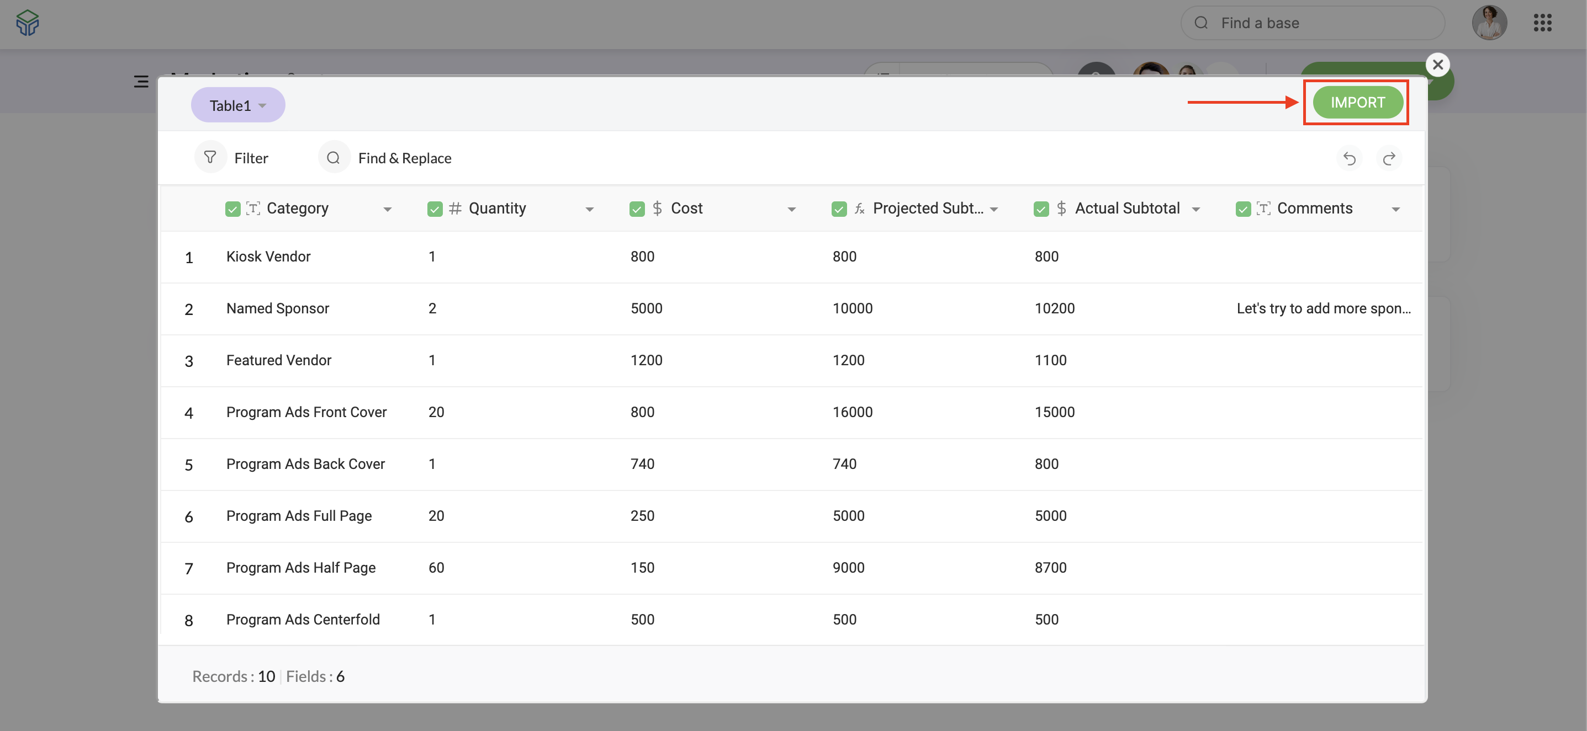Click the app logo in top-left corner
This screenshot has height=731, width=1587.
click(27, 23)
